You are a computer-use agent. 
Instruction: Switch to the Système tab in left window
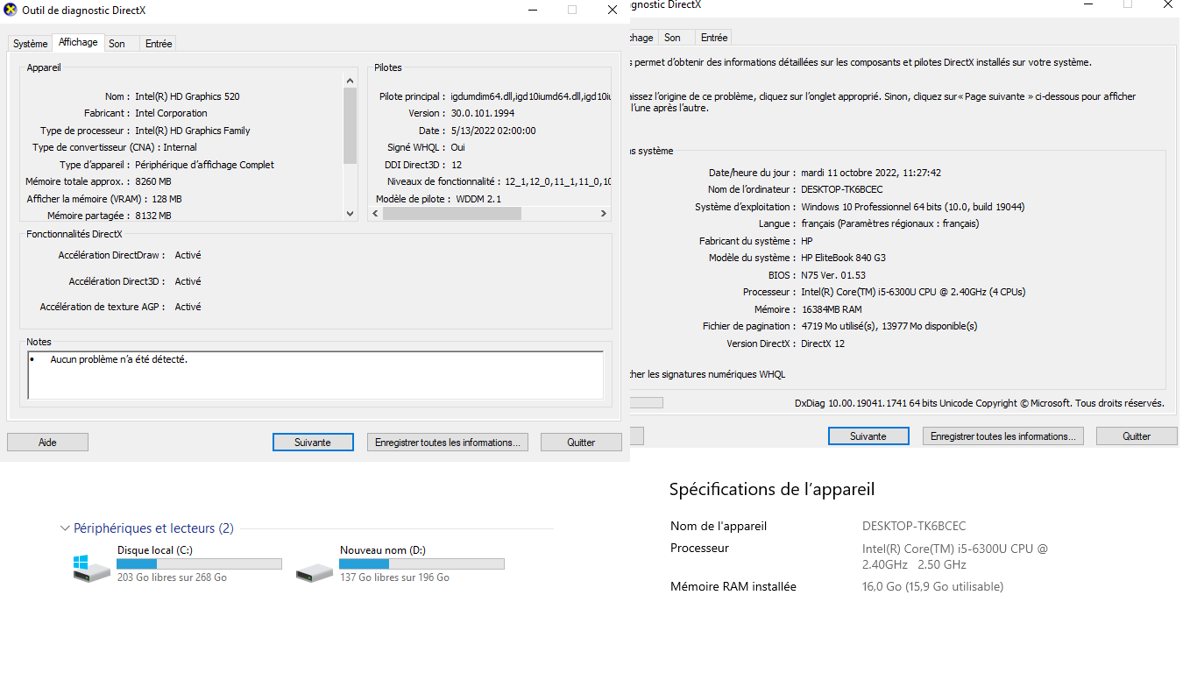pos(31,44)
